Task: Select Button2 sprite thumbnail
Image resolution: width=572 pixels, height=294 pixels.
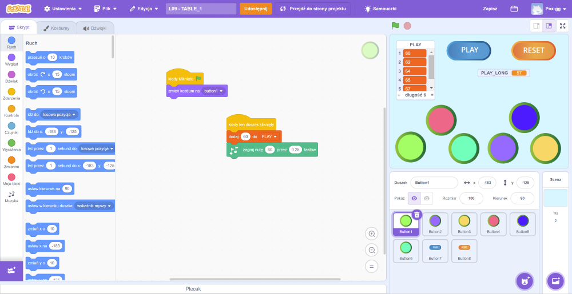Action: coord(435,224)
